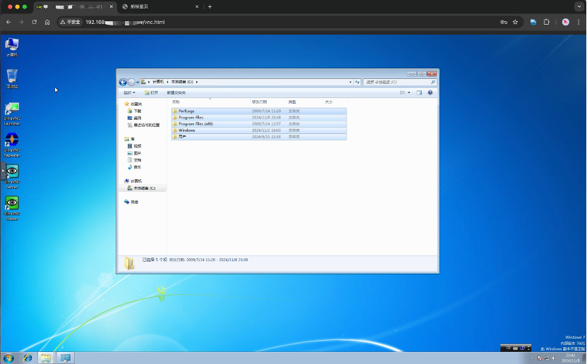This screenshot has width=587, height=364.
Task: Click Chrome's back arrow
Action: (8, 22)
